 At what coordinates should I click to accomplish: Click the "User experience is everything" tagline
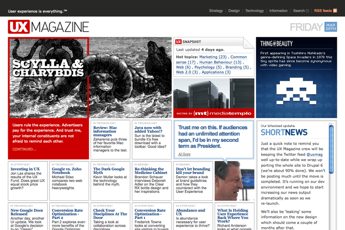(x=37, y=11)
